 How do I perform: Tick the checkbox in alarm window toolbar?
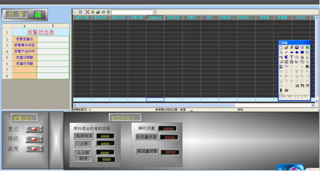[75, 12]
